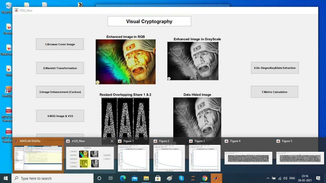
Task: Open notification center icon
Action: pyautogui.click(x=318, y=178)
